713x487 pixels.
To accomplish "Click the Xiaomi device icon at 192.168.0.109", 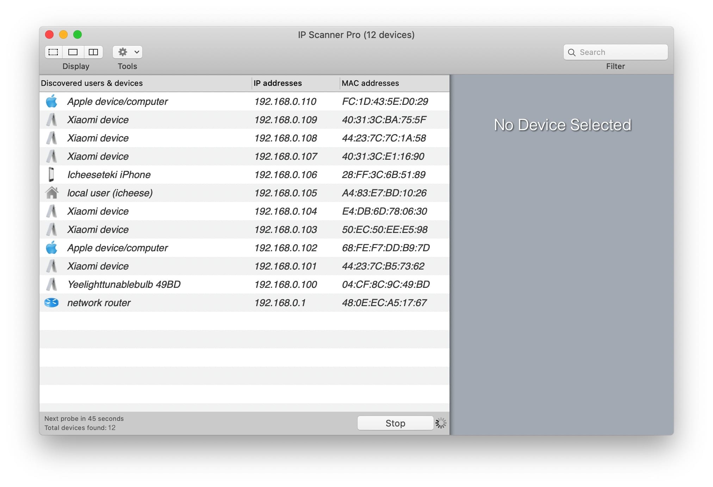I will (x=52, y=120).
